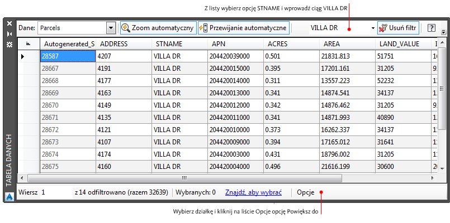Image resolution: width=450 pixels, height=223 pixels.
Task: Click row ID cell 28668
Action: coord(68,81)
